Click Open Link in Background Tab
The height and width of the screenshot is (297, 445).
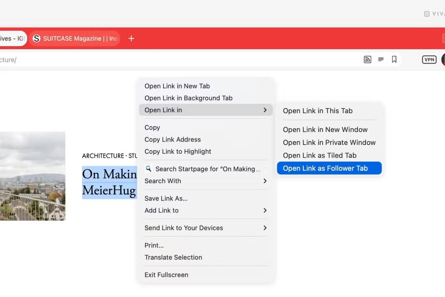click(188, 98)
